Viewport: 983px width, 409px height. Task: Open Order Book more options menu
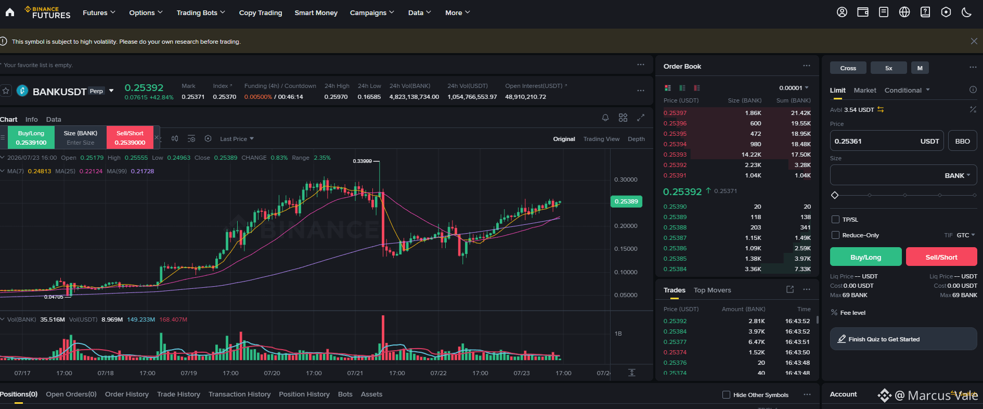(x=807, y=66)
